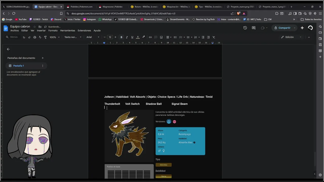This screenshot has width=324, height=182.
Task: Click the Menús search box
Action: pos(12,37)
